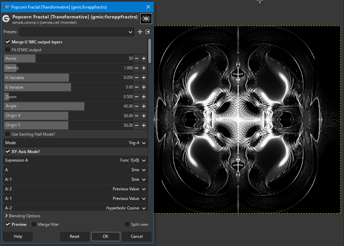Click the H Variable slider
Viewport: 344px width, 246px height.
(68, 78)
